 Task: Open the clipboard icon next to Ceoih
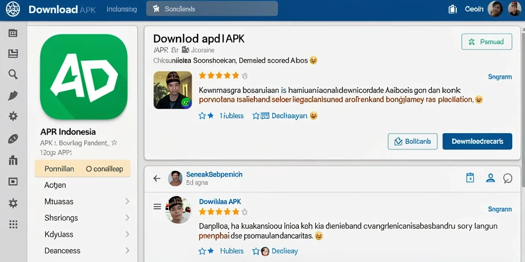pyautogui.click(x=453, y=9)
